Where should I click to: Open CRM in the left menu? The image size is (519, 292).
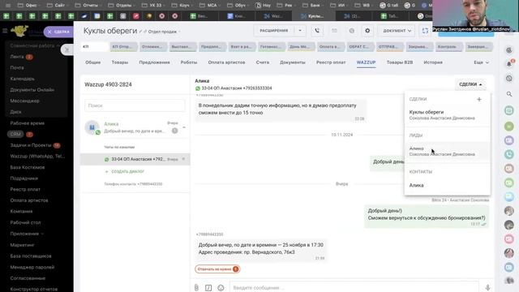pyautogui.click(x=15, y=134)
